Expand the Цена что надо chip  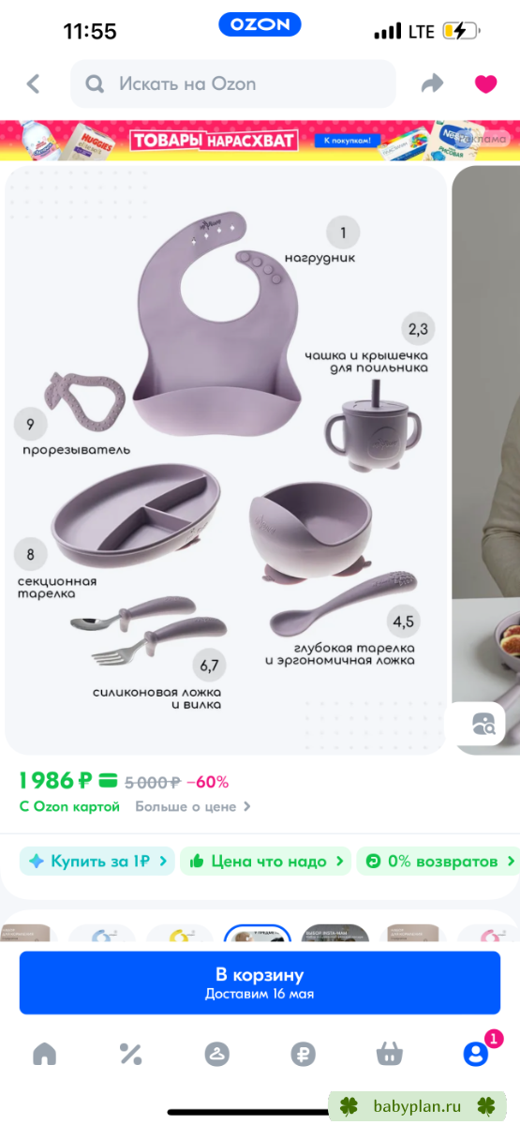265,861
